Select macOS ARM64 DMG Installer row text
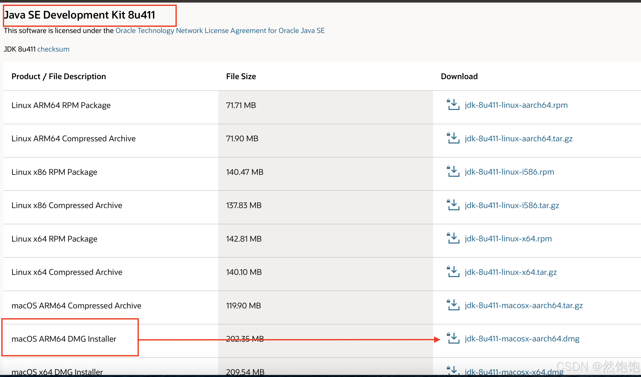The image size is (641, 377). 64,339
